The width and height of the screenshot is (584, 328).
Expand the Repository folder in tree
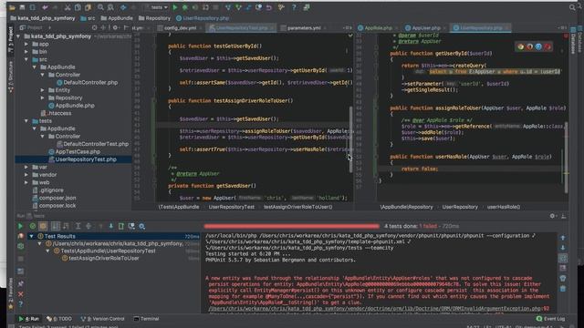click(x=43, y=97)
